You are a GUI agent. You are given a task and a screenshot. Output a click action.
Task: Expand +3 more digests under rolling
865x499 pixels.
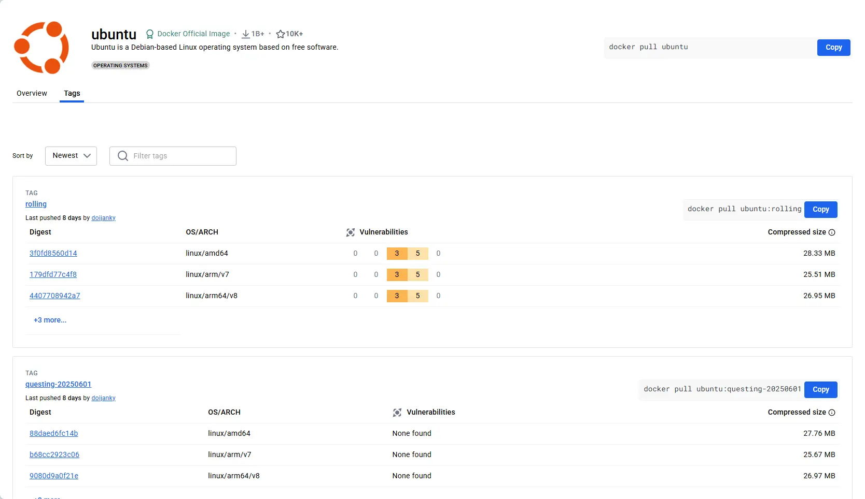[x=50, y=320]
